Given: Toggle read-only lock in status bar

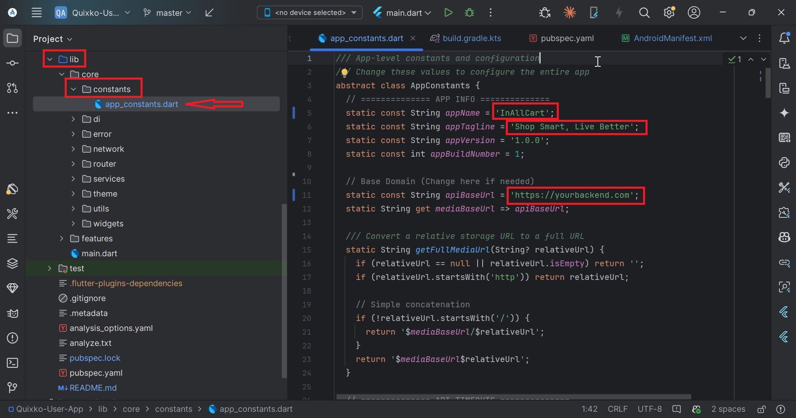Looking at the screenshot, I should (x=762, y=409).
